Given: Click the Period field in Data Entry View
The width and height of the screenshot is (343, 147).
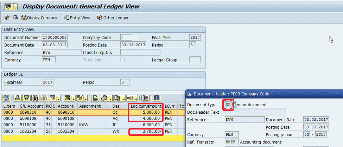Looking at the screenshot, I should 192,45.
